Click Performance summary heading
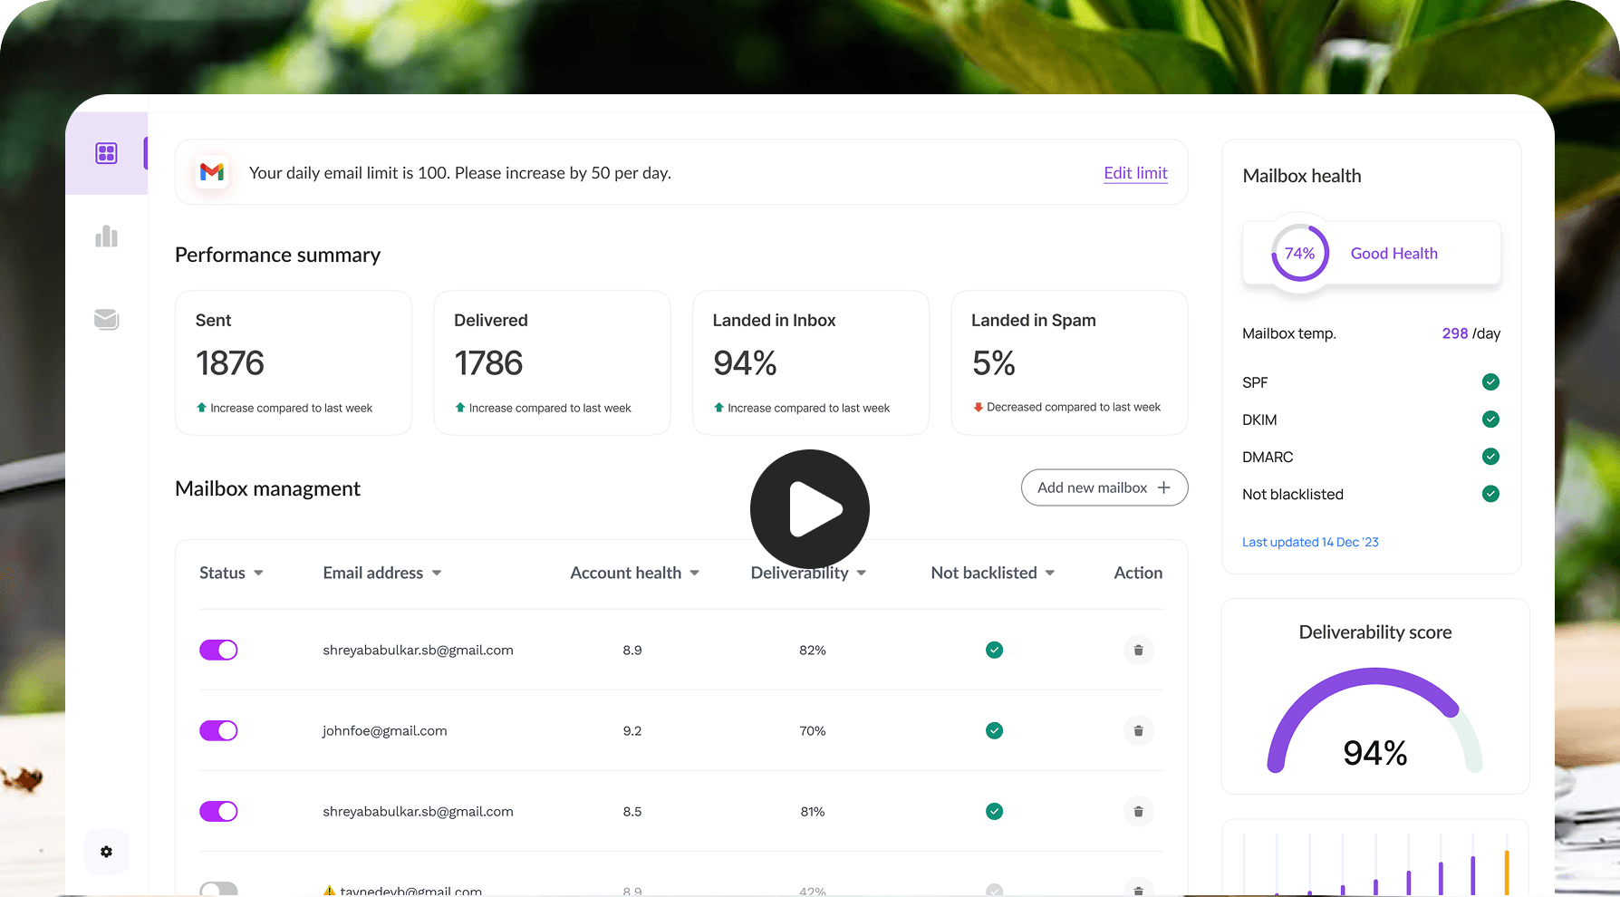The width and height of the screenshot is (1620, 897). click(277, 255)
